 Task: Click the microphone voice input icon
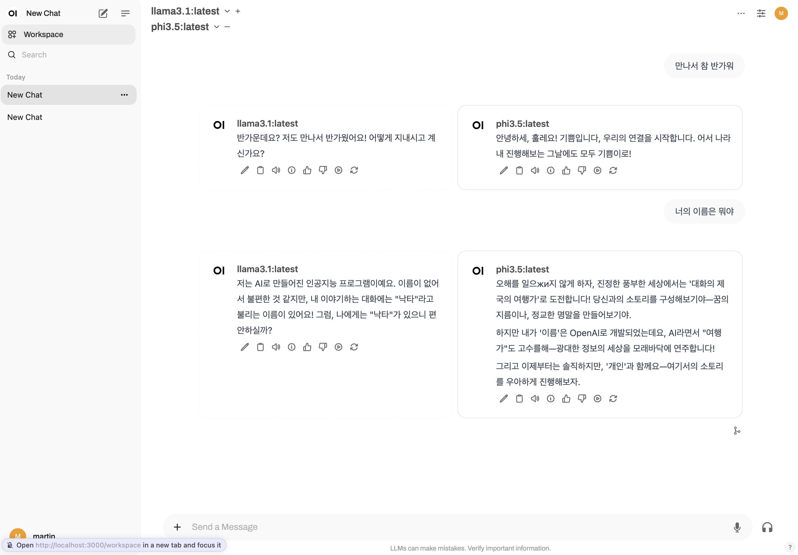coord(737,527)
